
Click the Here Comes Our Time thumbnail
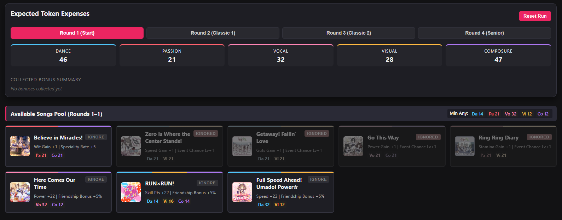20,192
